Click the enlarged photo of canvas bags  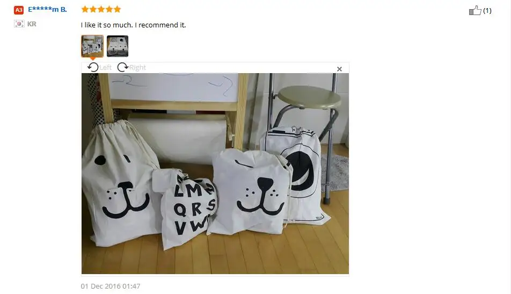[215, 173]
